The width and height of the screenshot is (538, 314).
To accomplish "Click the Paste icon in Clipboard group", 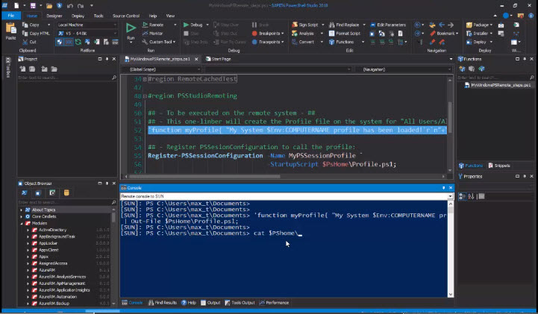I will pyautogui.click(x=10, y=28).
